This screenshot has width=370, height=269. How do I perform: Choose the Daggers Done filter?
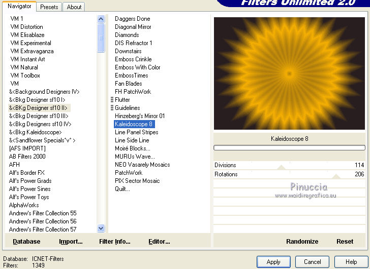coord(132,19)
